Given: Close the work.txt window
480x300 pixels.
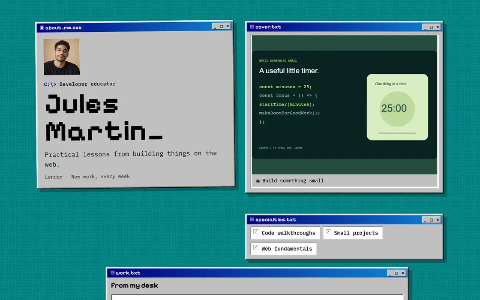Looking at the screenshot, I should tap(402, 273).
